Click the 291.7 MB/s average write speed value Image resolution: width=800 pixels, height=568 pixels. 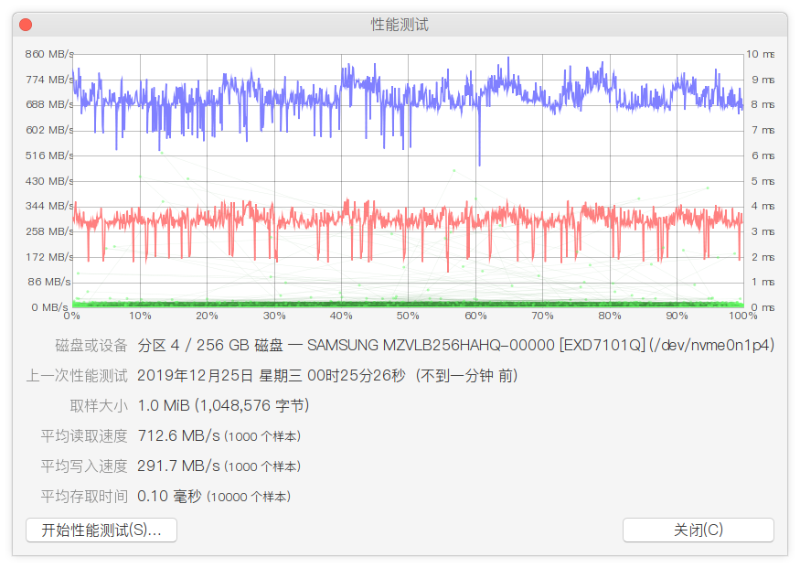coord(178,466)
